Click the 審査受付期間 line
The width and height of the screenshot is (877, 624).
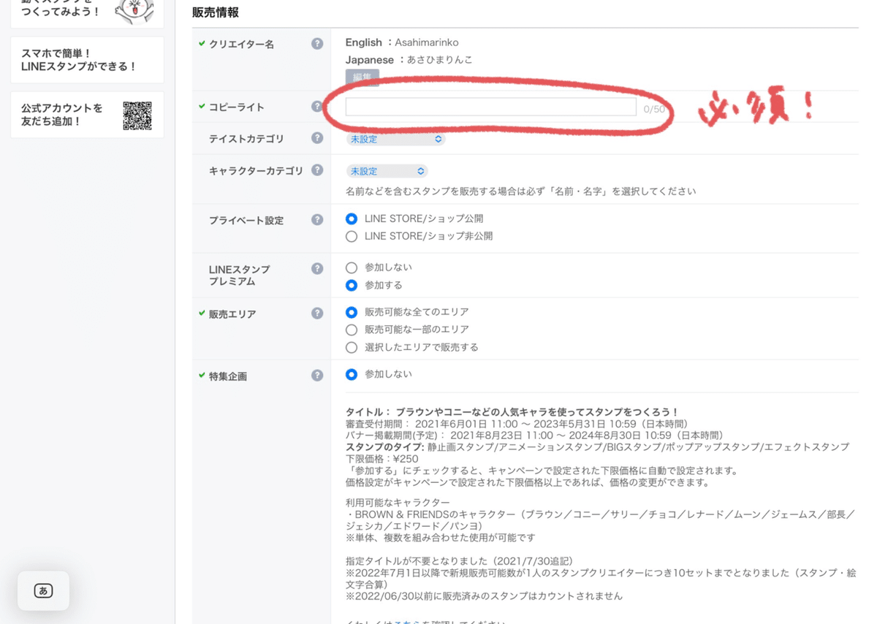coord(517,424)
